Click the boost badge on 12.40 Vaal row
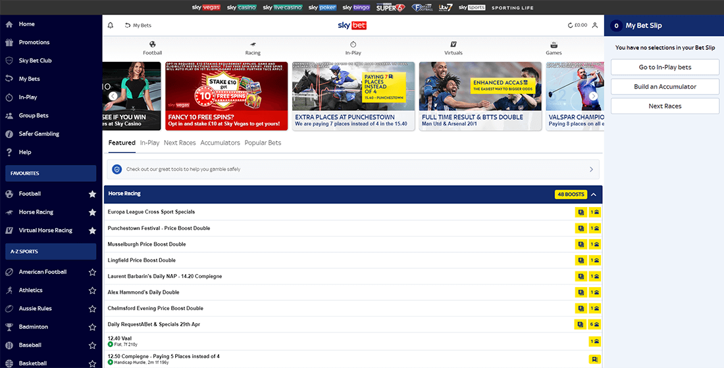The image size is (724, 368). coord(595,341)
